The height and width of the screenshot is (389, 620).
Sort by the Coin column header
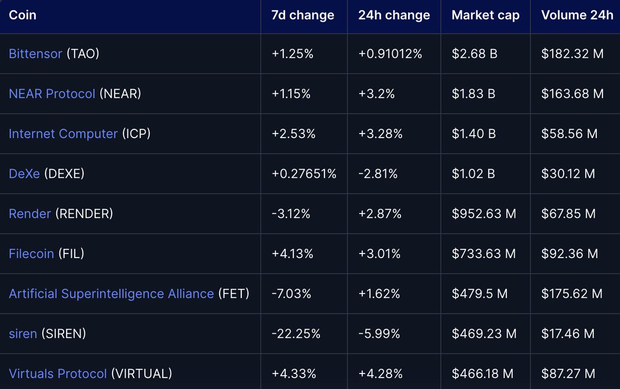click(x=23, y=15)
